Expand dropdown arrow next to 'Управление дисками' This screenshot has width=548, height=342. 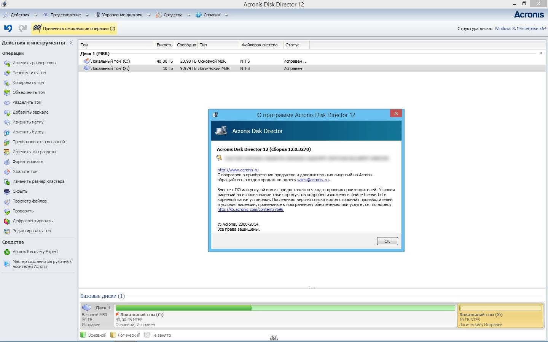click(148, 15)
